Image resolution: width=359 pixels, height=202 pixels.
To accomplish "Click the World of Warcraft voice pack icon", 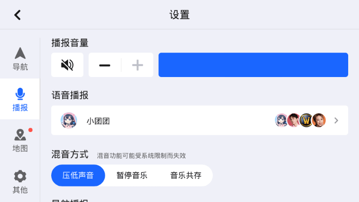I will pyautogui.click(x=306, y=120).
